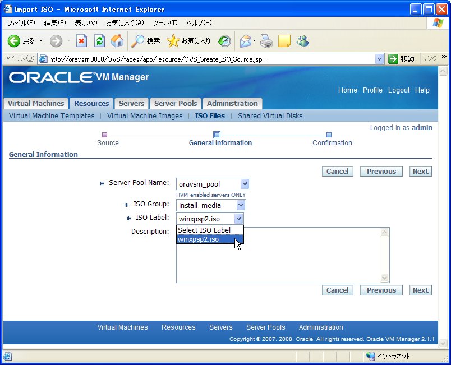Click the URL in the address bar
Viewport: 451px width, 365px height.
coord(157,59)
